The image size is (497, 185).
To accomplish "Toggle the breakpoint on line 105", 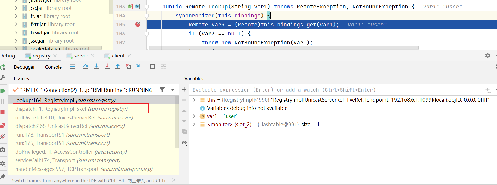I will pyautogui.click(x=138, y=24).
